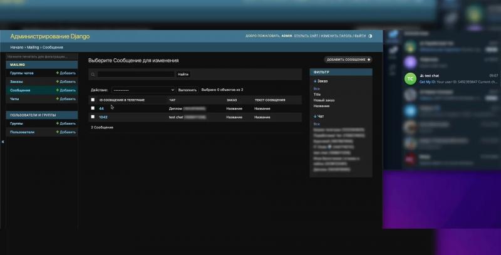Click the green TC avatar of test chat
This screenshot has height=255, width=501.
coord(410,78)
